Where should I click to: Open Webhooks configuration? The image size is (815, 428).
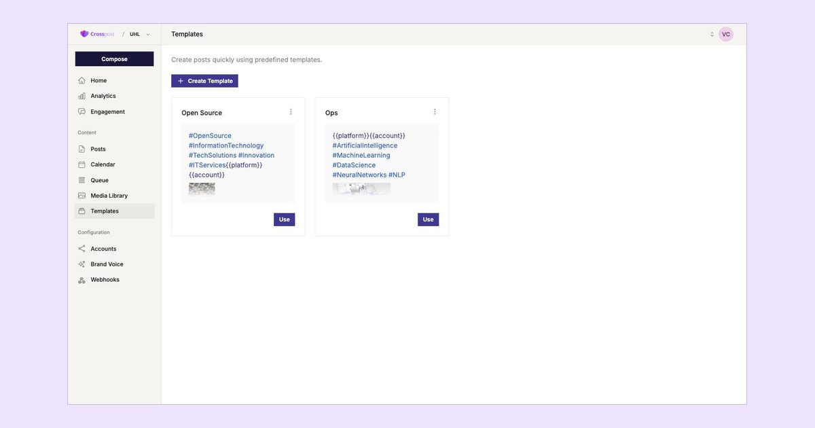(114, 280)
